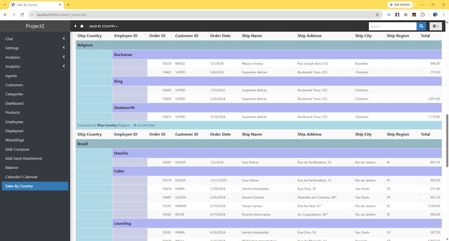Click the browser forward button
Screen dimensions: 449x241
pyautogui.click(x=14, y=14)
